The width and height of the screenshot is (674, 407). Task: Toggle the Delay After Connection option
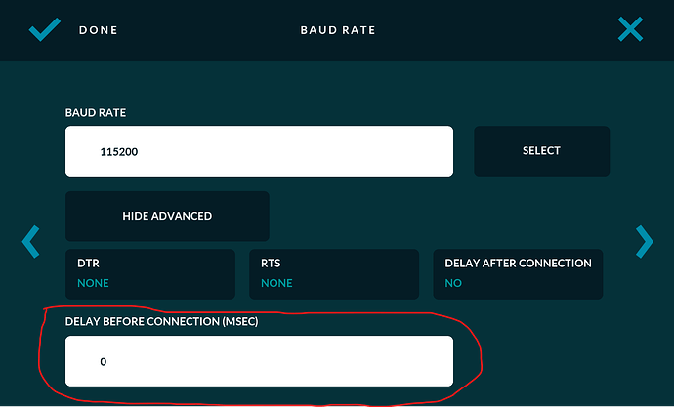click(x=518, y=273)
